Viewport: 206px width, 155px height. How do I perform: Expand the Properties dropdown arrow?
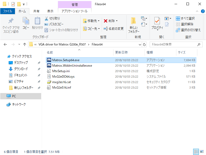point(158,30)
